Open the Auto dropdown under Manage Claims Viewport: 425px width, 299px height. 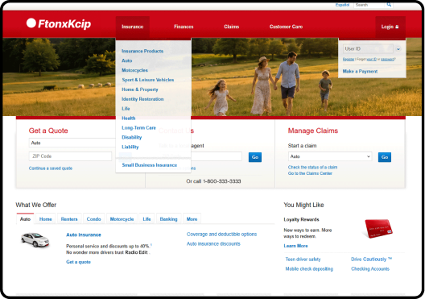[x=330, y=156]
